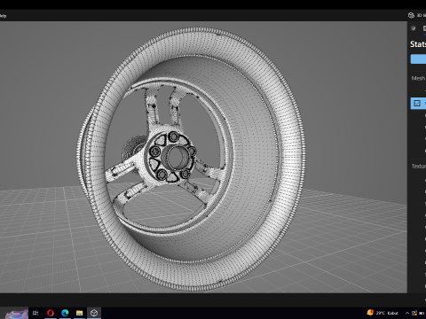Toggle the checked Mesh data checkbox
426x319 pixels.
point(417,103)
